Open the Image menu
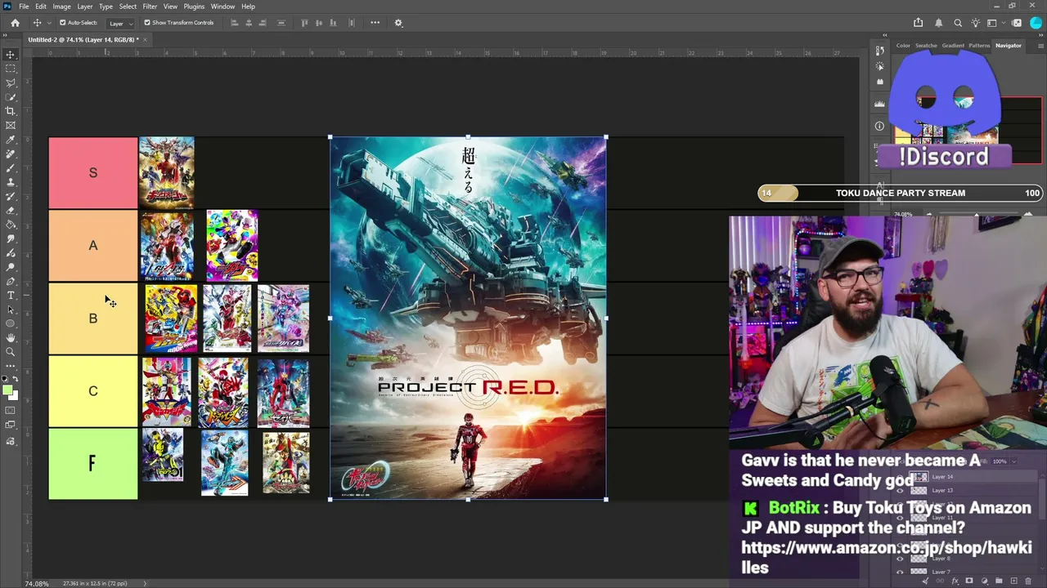 62,7
